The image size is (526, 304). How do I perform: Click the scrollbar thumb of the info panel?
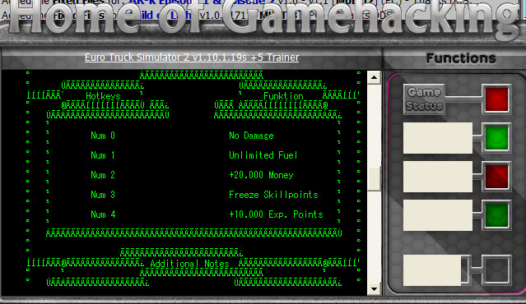tap(374, 178)
